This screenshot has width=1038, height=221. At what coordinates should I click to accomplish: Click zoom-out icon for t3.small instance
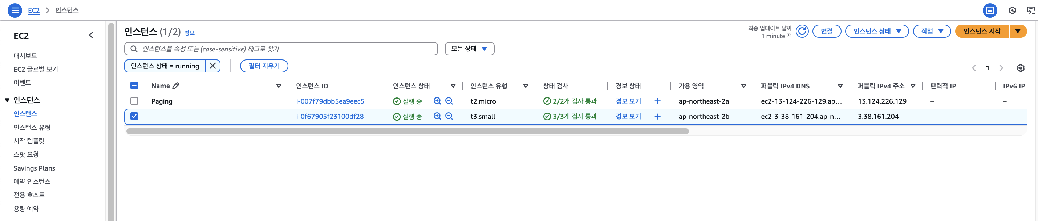[449, 117]
